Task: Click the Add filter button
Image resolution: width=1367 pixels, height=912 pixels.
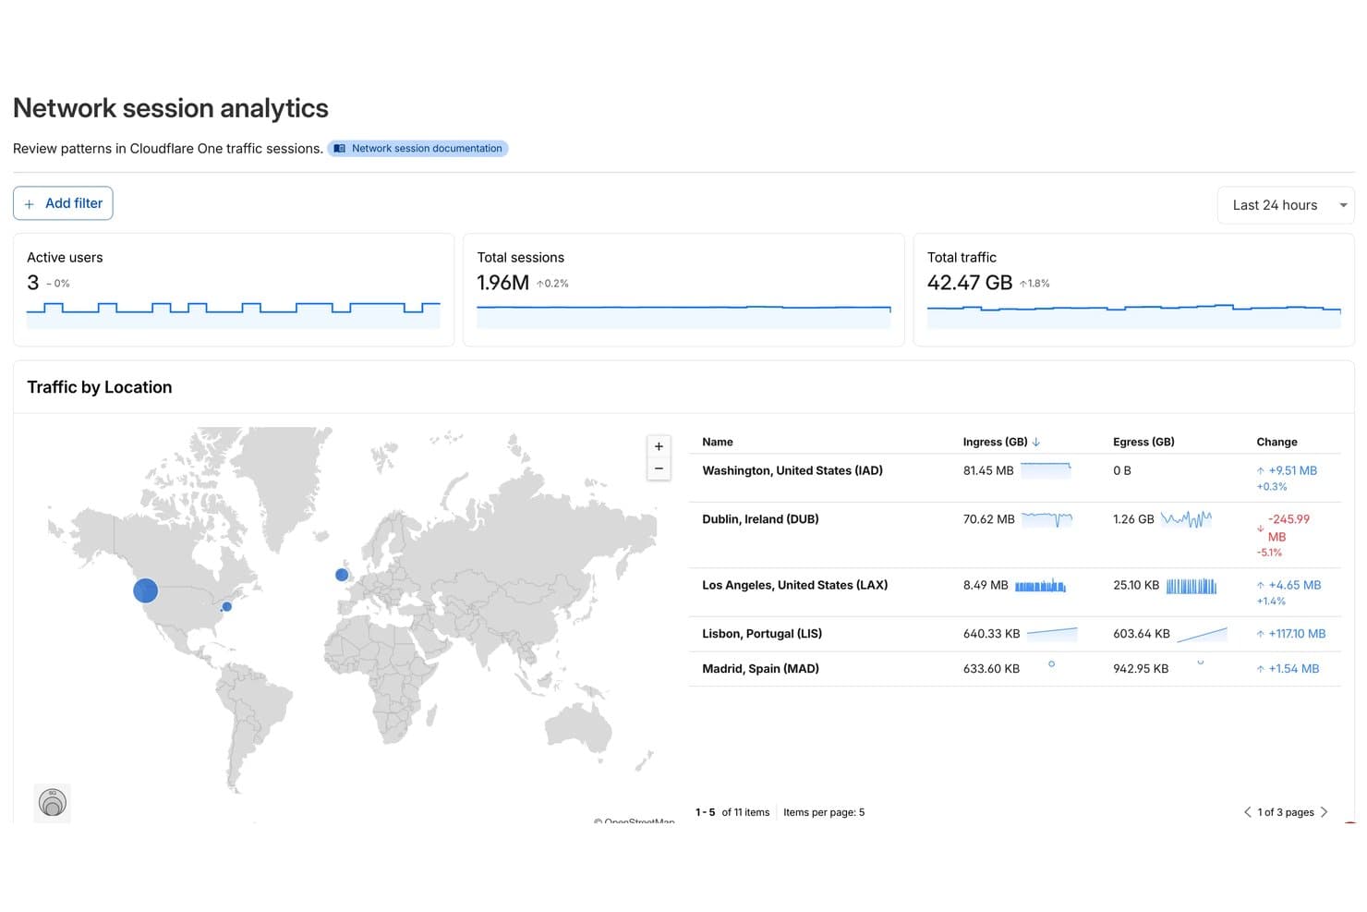Action: pyautogui.click(x=63, y=203)
